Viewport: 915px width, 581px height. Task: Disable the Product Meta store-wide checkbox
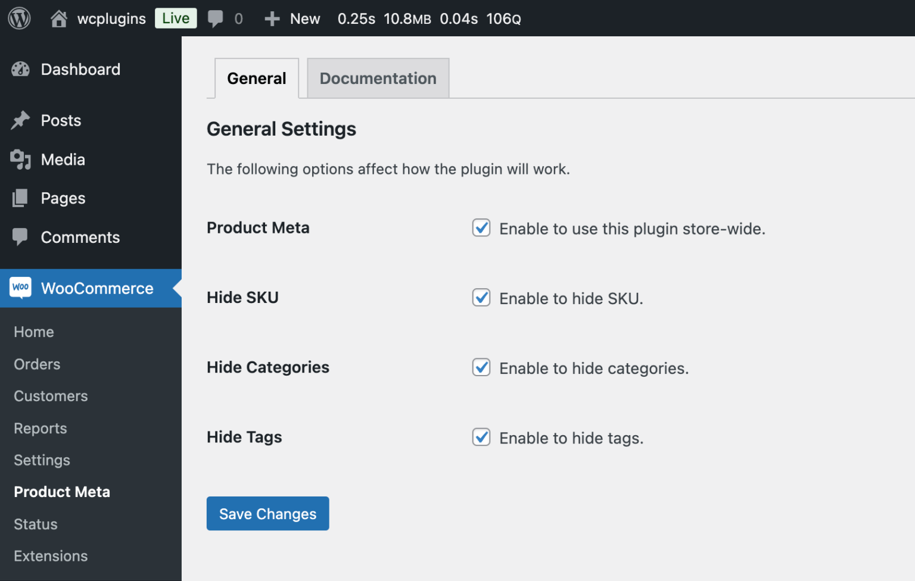coord(481,228)
